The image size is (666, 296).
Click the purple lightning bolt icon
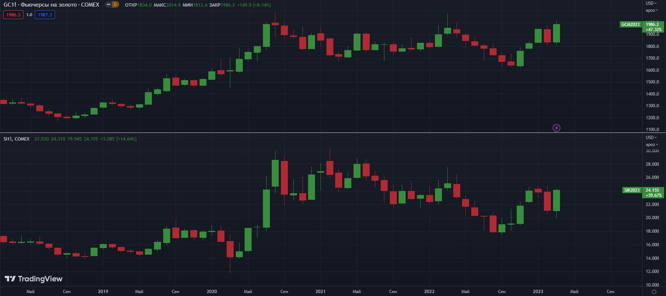tap(556, 128)
